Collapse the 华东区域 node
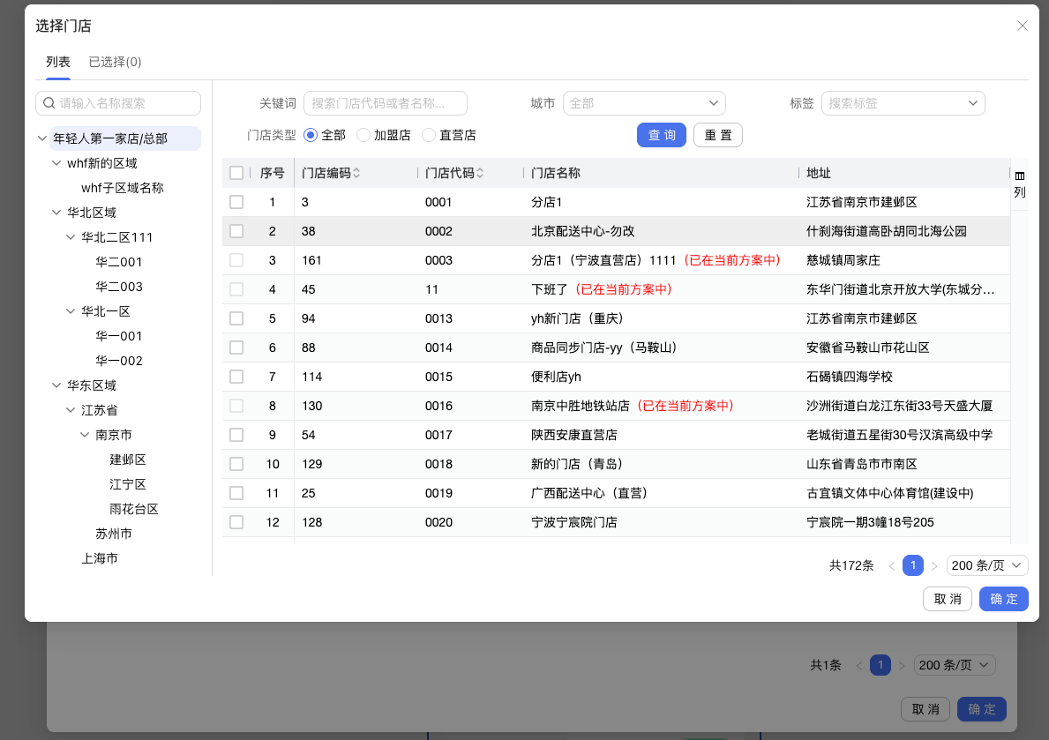 coord(56,385)
